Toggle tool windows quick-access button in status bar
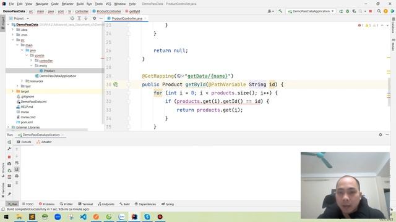396x222 pixels. pyautogui.click(x=3, y=209)
